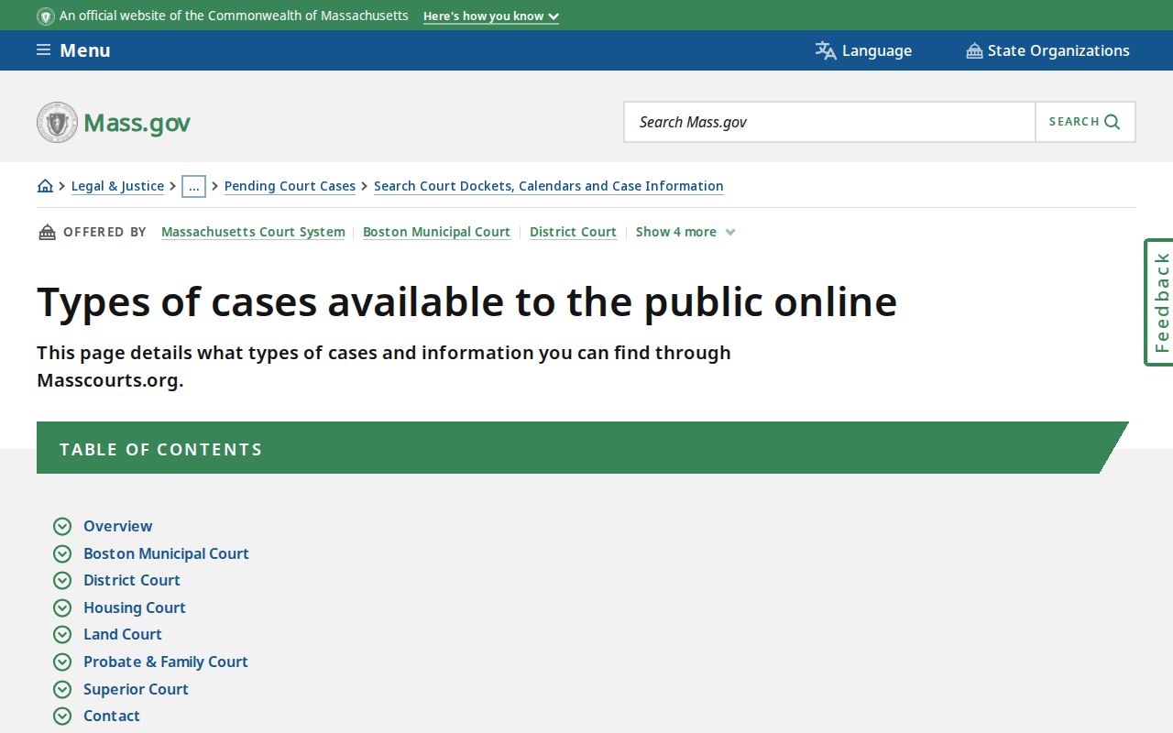Jump to Housing Court section
Viewport: 1173px width, 733px height.
point(135,607)
